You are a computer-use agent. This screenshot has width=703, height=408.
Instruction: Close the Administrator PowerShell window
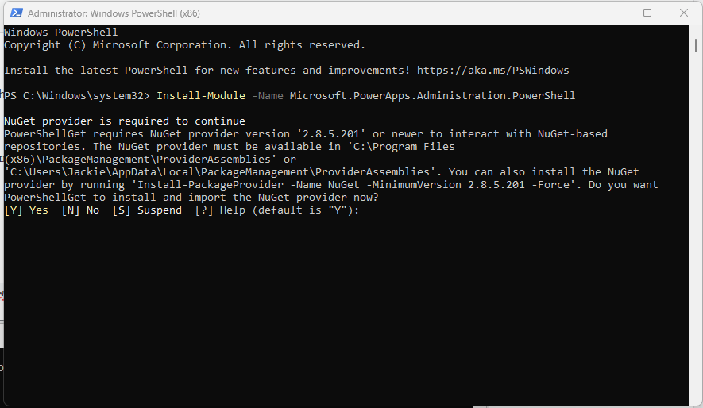684,13
